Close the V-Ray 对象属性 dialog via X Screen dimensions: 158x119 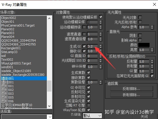(x=155, y=4)
